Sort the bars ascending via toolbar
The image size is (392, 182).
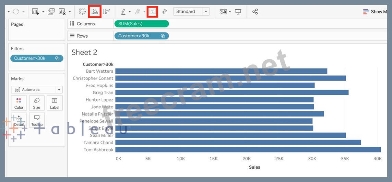tap(94, 12)
